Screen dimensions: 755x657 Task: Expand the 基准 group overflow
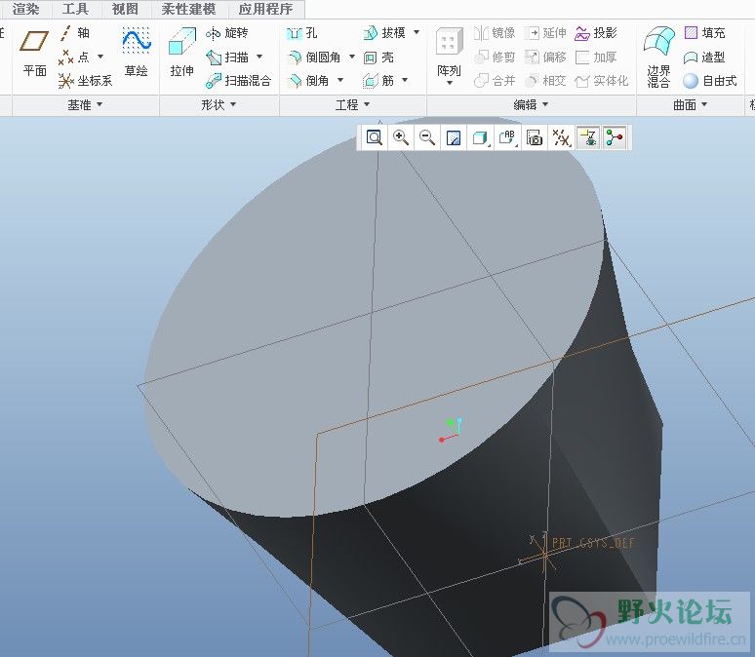(x=85, y=104)
